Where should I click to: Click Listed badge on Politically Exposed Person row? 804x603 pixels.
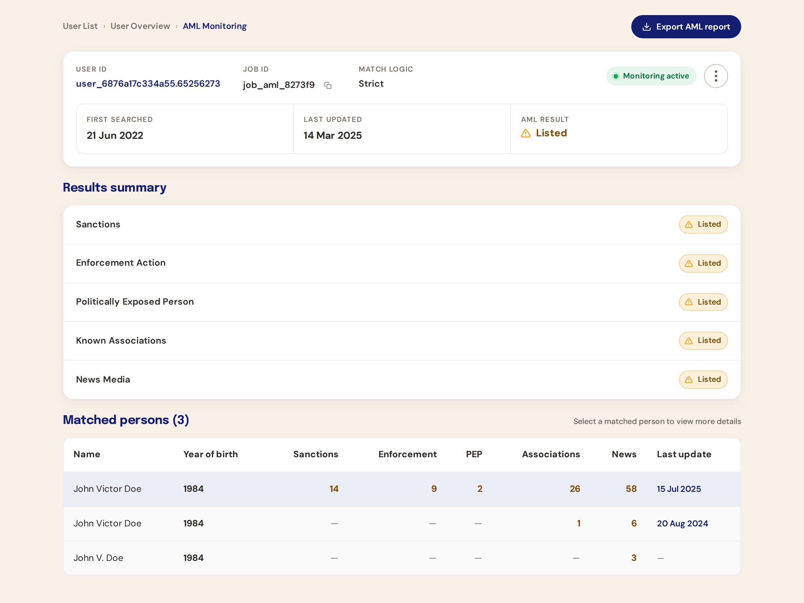[x=703, y=302]
